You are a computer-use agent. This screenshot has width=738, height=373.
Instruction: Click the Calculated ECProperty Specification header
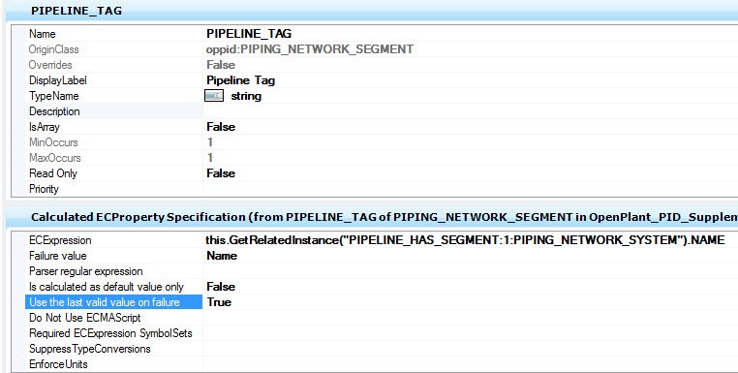point(384,217)
